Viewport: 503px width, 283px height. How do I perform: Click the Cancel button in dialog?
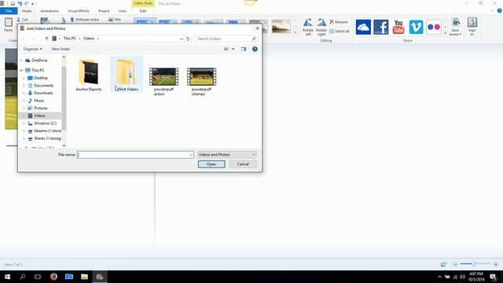coord(243,164)
